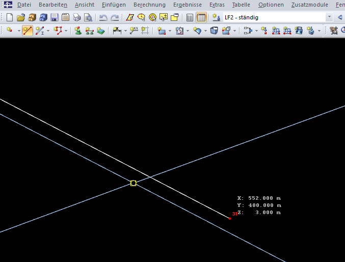Select the rectangular selection grid tool

145,31
